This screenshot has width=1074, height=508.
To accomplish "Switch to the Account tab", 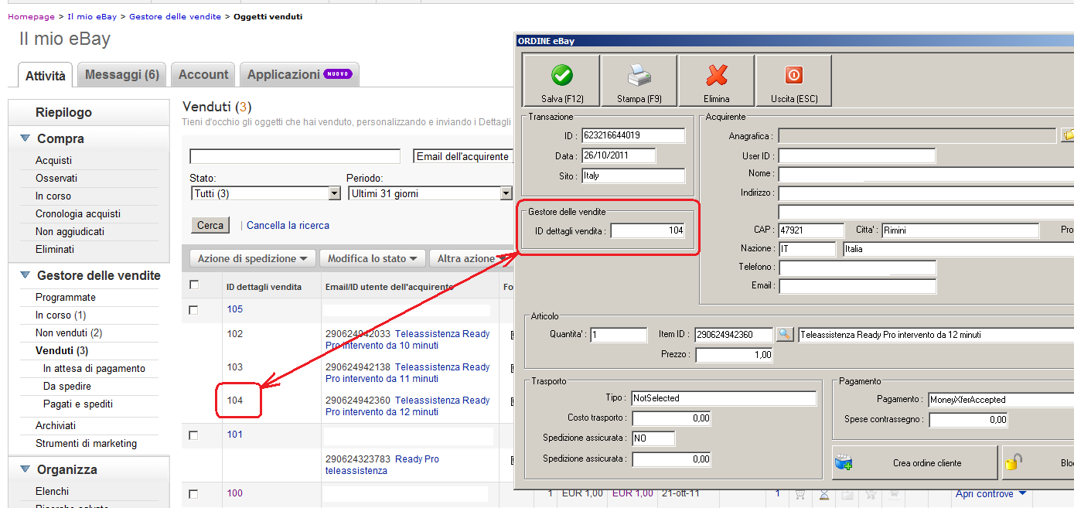I will (203, 75).
